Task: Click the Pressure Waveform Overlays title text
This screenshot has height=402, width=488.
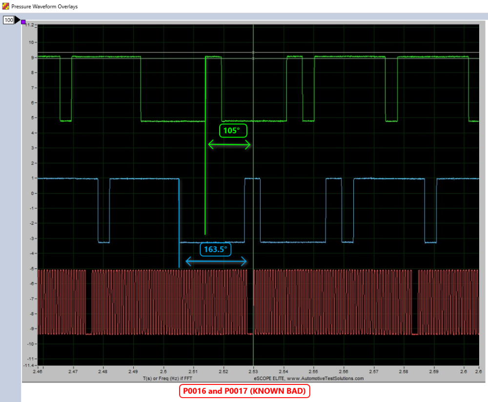Action: tap(43, 6)
